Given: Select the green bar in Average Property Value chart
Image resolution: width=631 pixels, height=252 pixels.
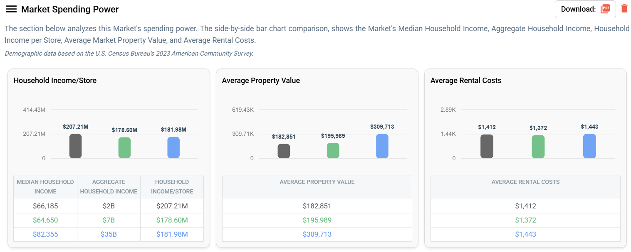Looking at the screenshot, I should coord(333,150).
